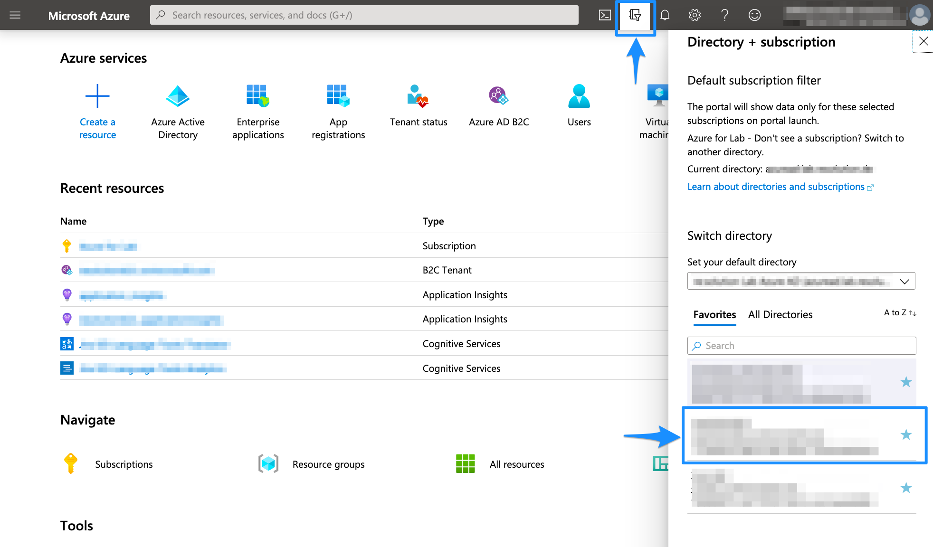Click the Name column header
The height and width of the screenshot is (547, 933).
73,221
